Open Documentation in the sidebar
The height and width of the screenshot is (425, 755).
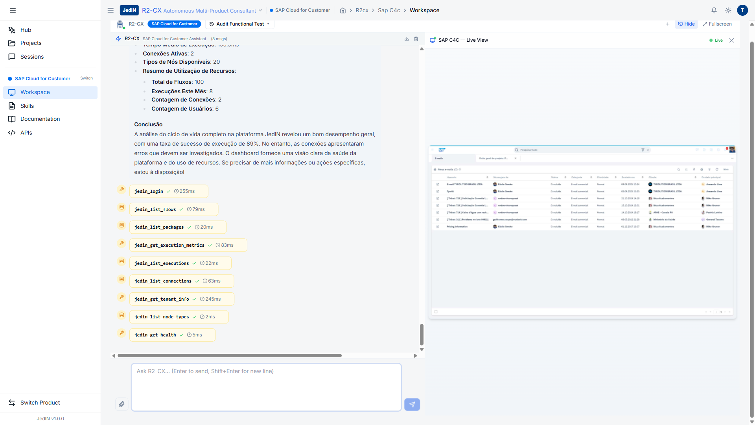(x=40, y=119)
